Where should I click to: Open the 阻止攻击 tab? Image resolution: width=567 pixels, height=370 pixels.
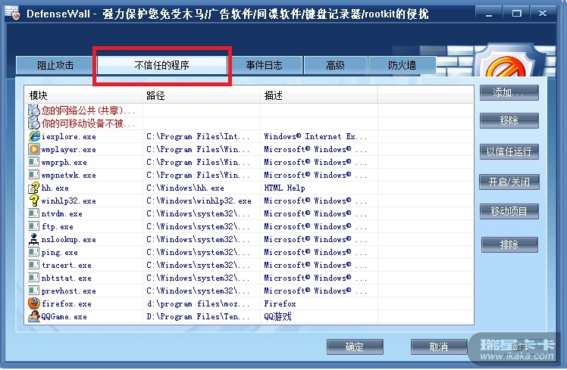pyautogui.click(x=55, y=65)
